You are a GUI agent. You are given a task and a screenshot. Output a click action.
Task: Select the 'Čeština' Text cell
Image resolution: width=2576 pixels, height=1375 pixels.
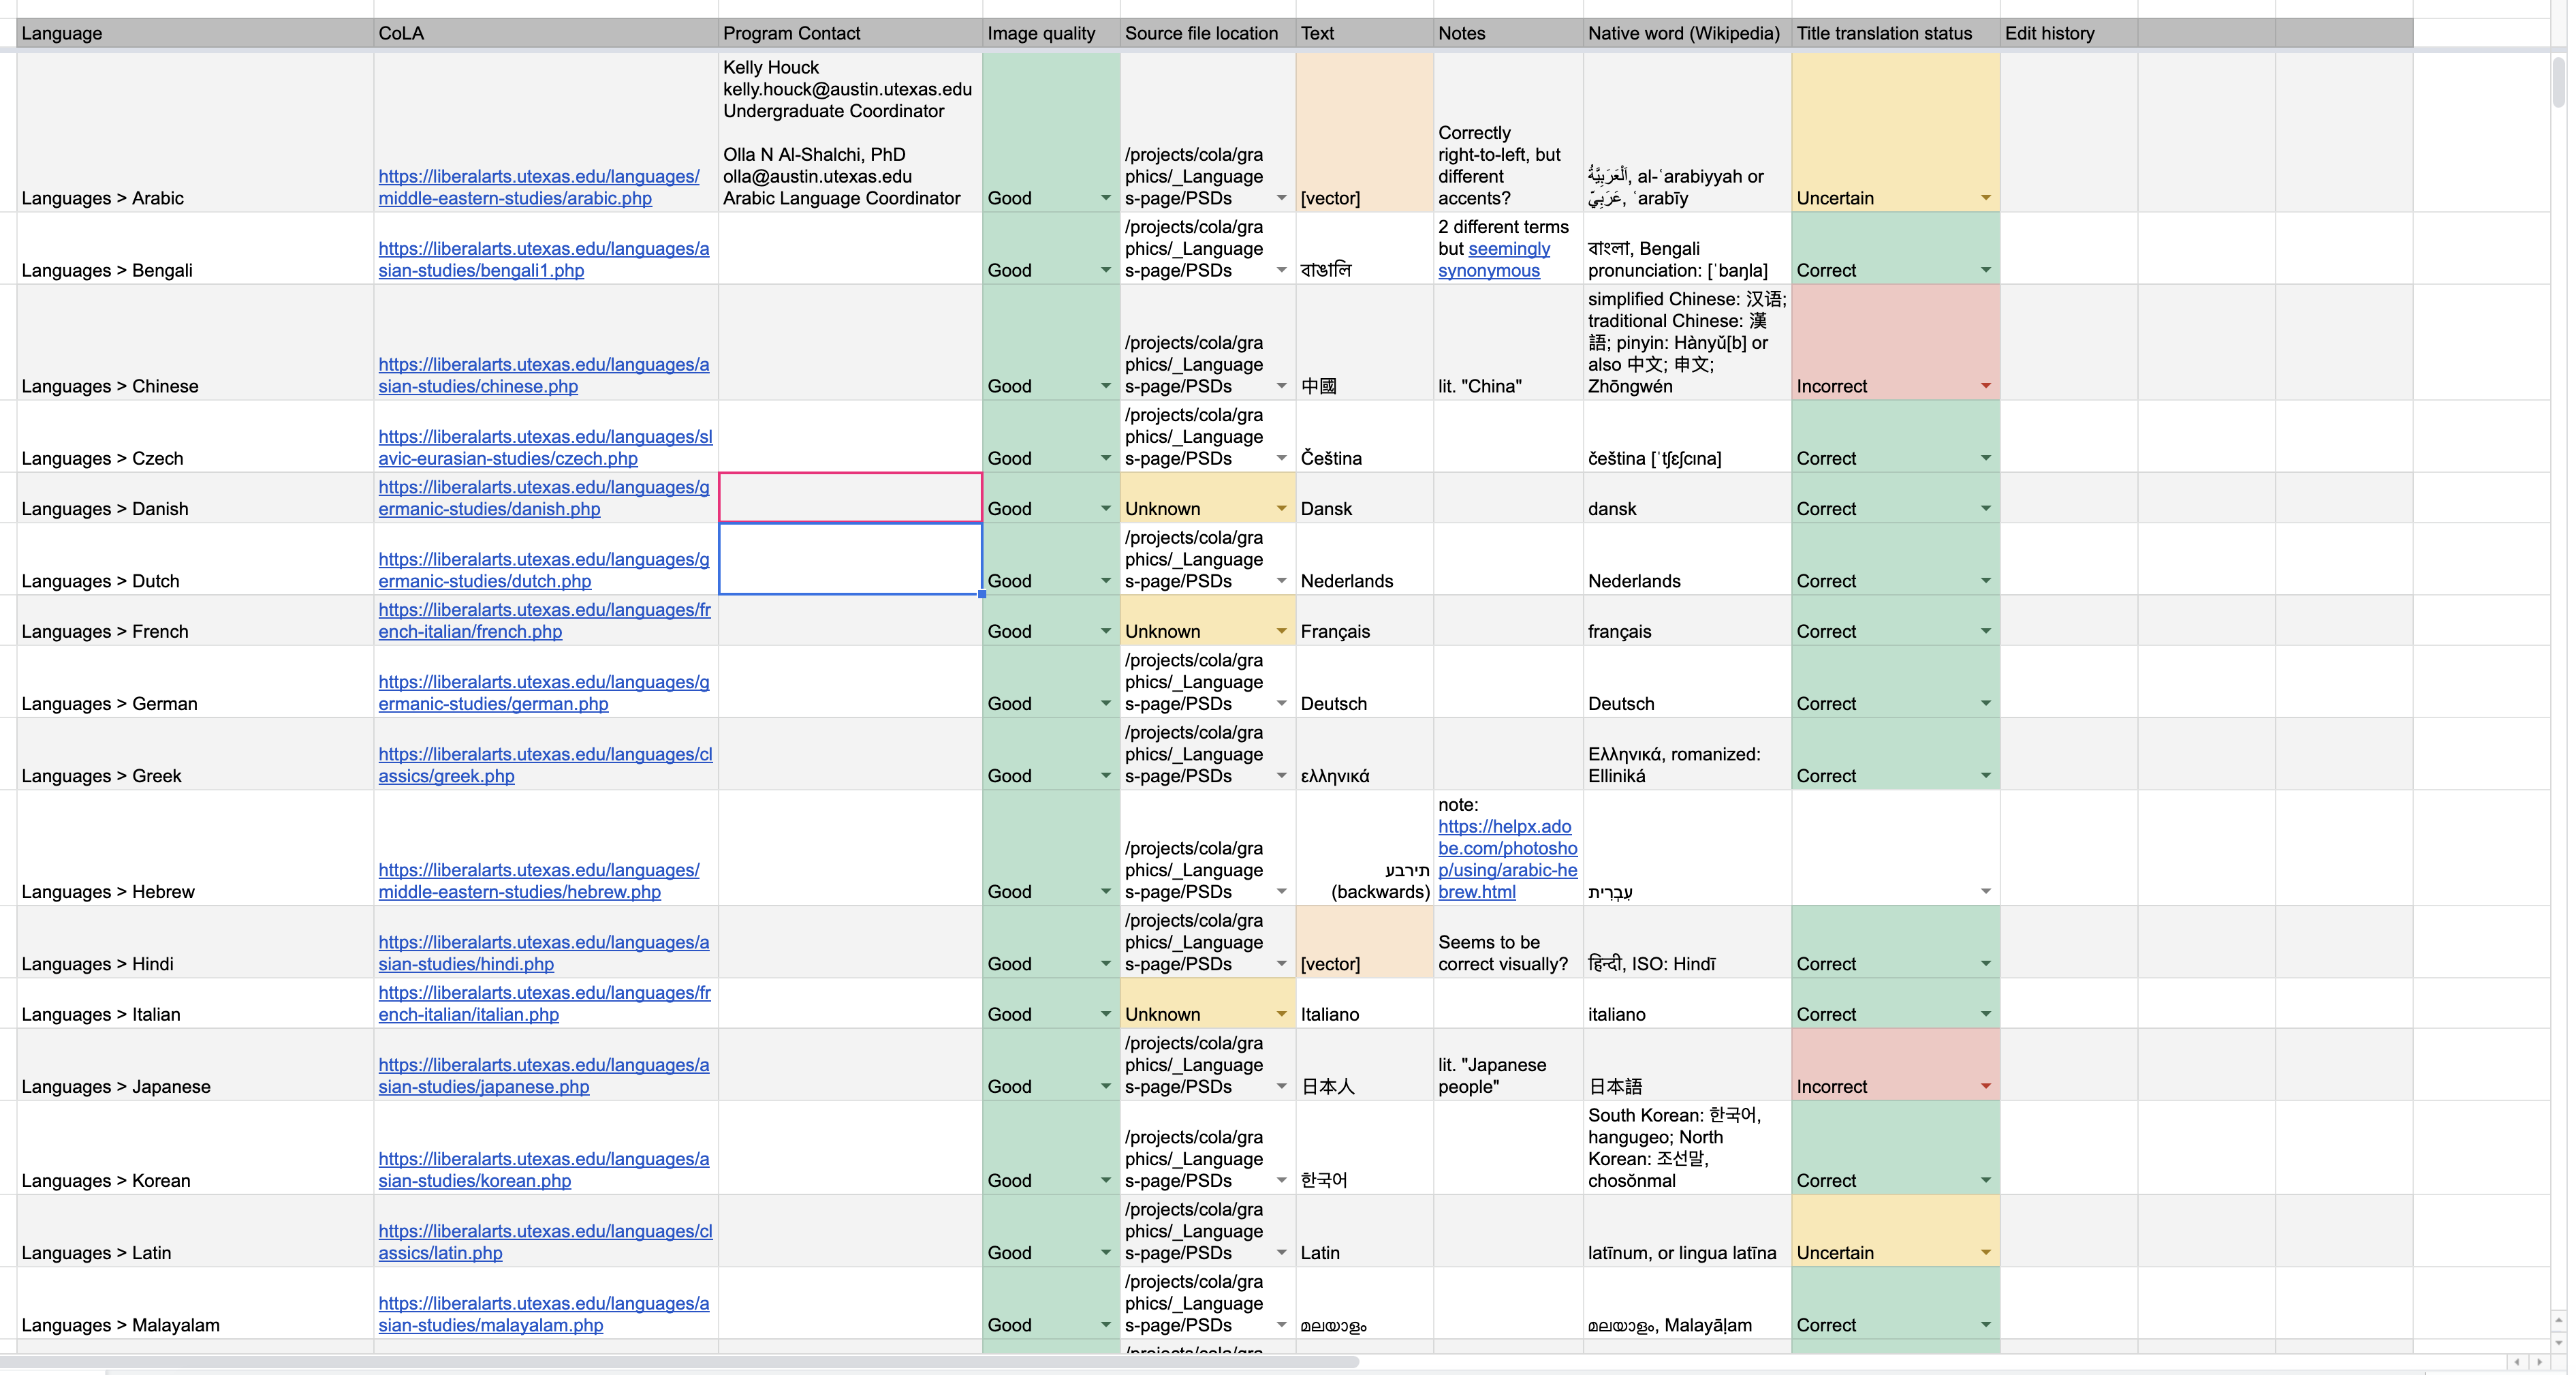point(1364,437)
